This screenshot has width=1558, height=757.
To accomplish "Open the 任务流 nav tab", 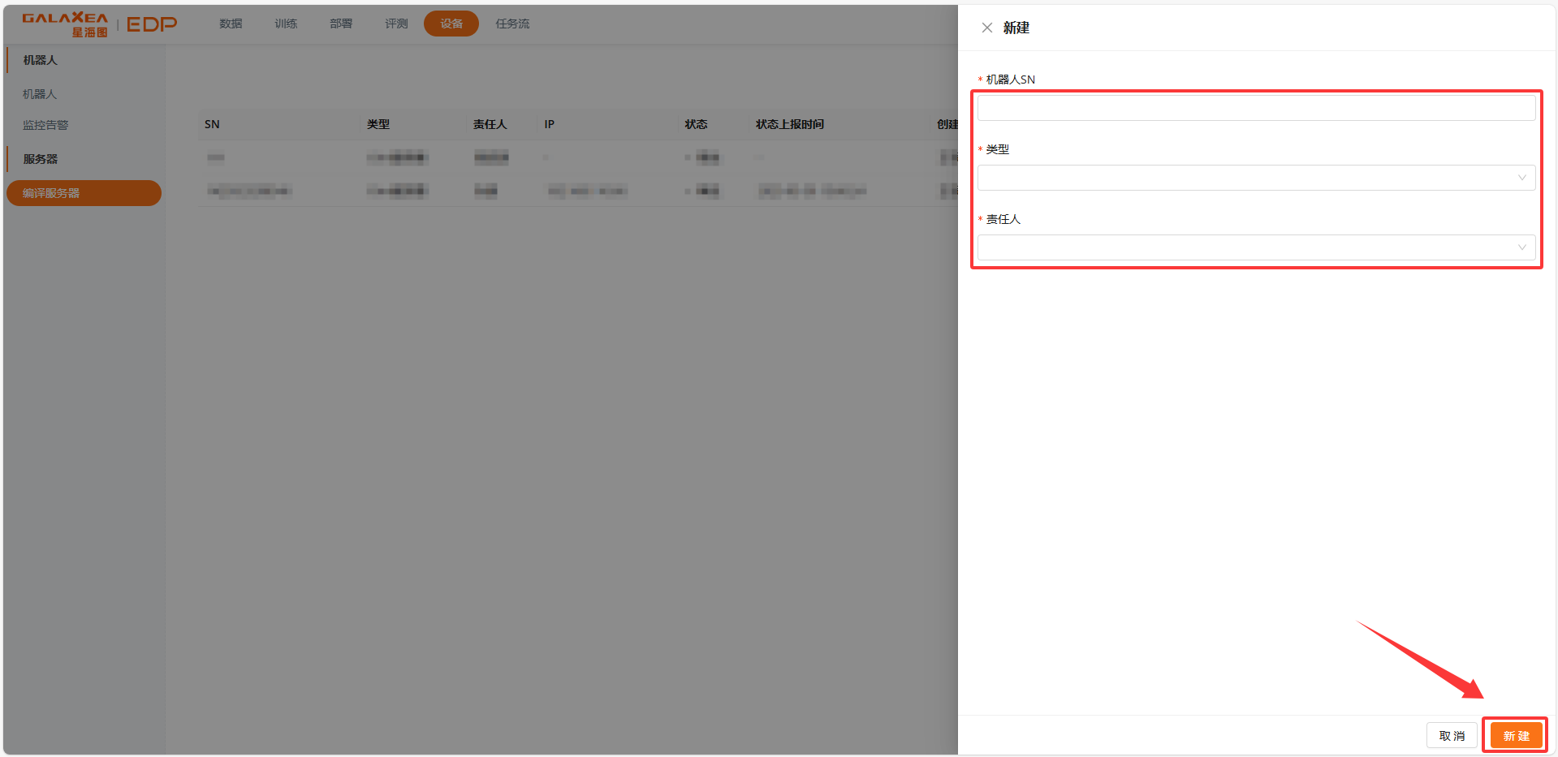I will (512, 24).
